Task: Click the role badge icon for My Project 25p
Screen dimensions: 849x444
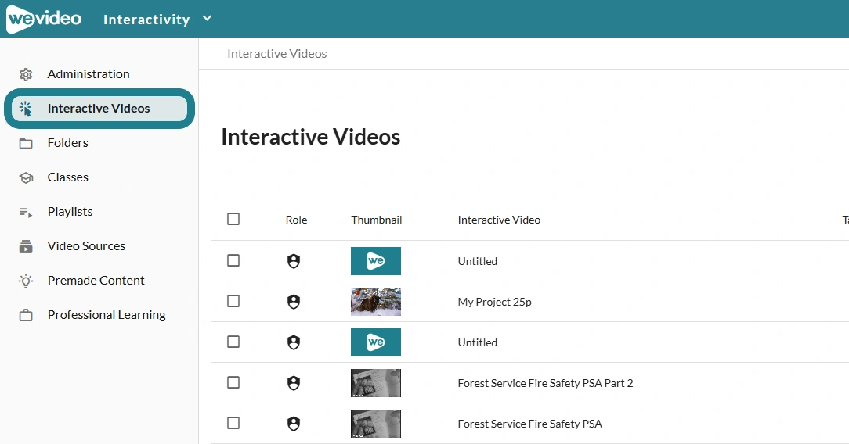Action: 294,302
